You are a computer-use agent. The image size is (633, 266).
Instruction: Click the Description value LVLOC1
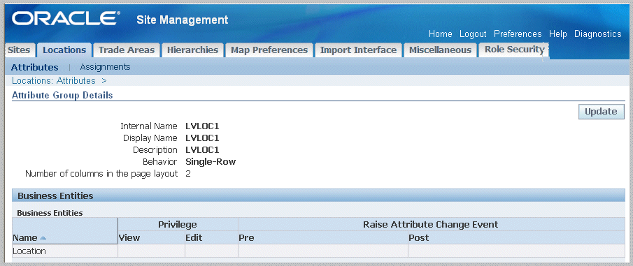[202, 150]
